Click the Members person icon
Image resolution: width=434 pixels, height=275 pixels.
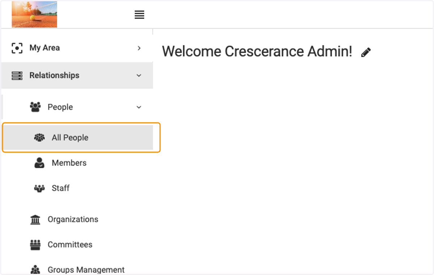tap(39, 163)
